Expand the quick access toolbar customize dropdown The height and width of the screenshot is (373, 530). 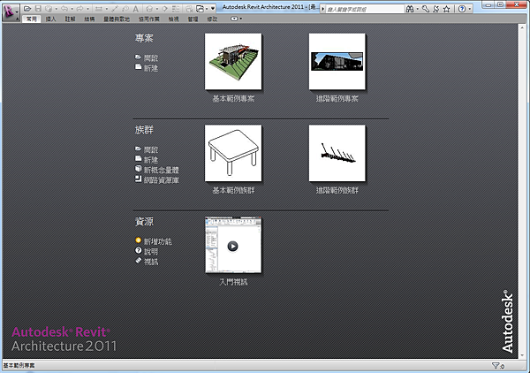click(x=214, y=8)
